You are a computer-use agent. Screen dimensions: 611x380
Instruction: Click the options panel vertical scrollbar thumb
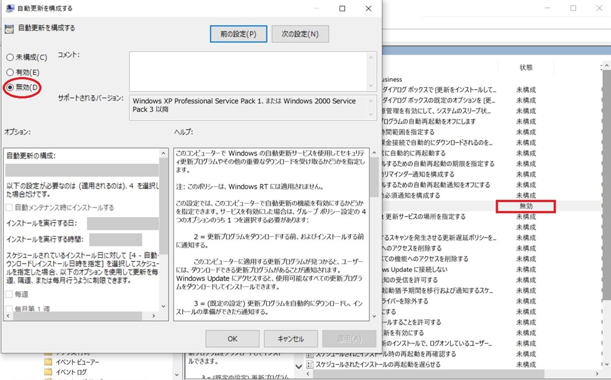pos(163,206)
